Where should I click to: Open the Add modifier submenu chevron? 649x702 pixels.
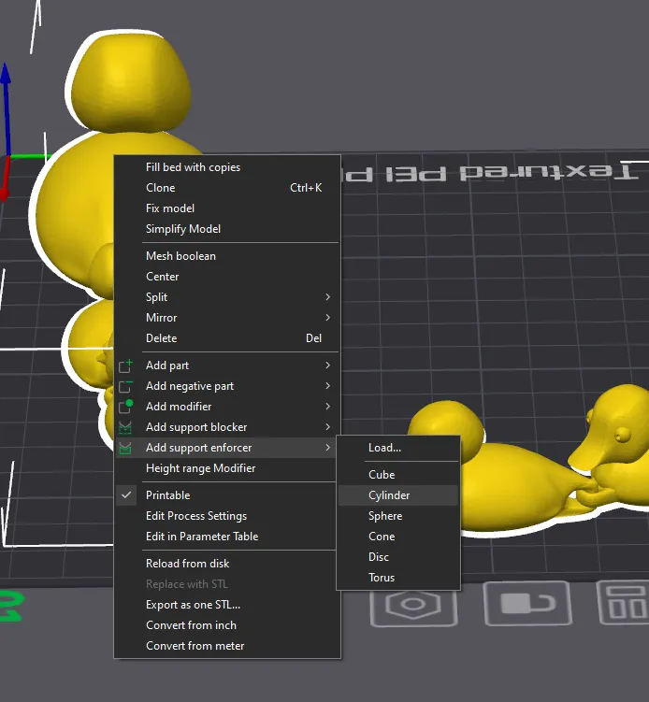point(328,406)
